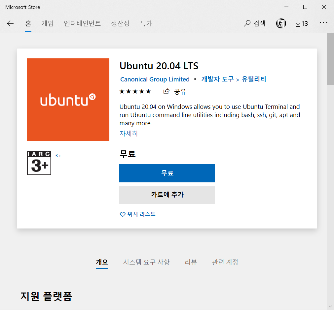Click the vertical scrollbar down arrow
This screenshot has height=310, width=334.
pyautogui.click(x=330, y=306)
